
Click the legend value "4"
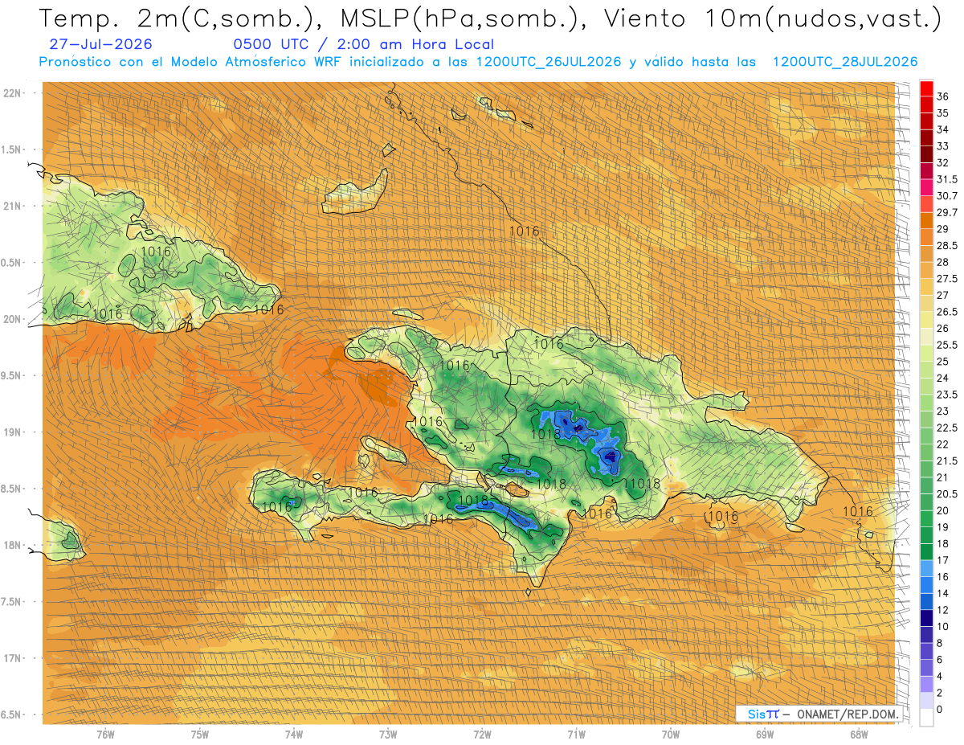pos(940,677)
